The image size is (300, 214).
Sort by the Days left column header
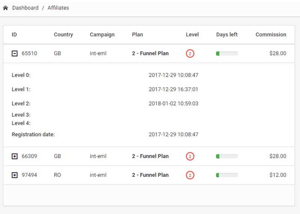(x=227, y=35)
